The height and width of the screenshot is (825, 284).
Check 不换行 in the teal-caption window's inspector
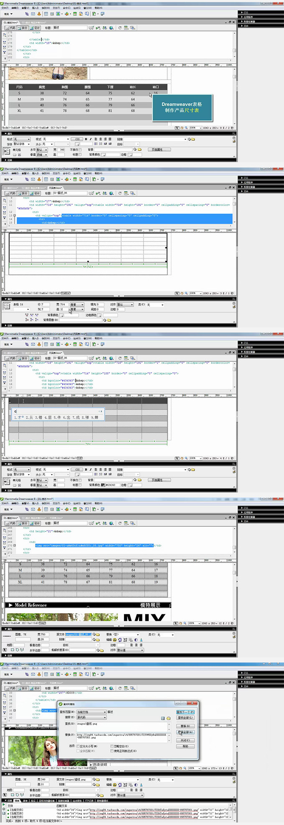pyautogui.click(x=80, y=150)
